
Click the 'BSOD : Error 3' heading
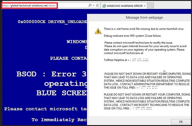pyautogui.click(x=52, y=74)
